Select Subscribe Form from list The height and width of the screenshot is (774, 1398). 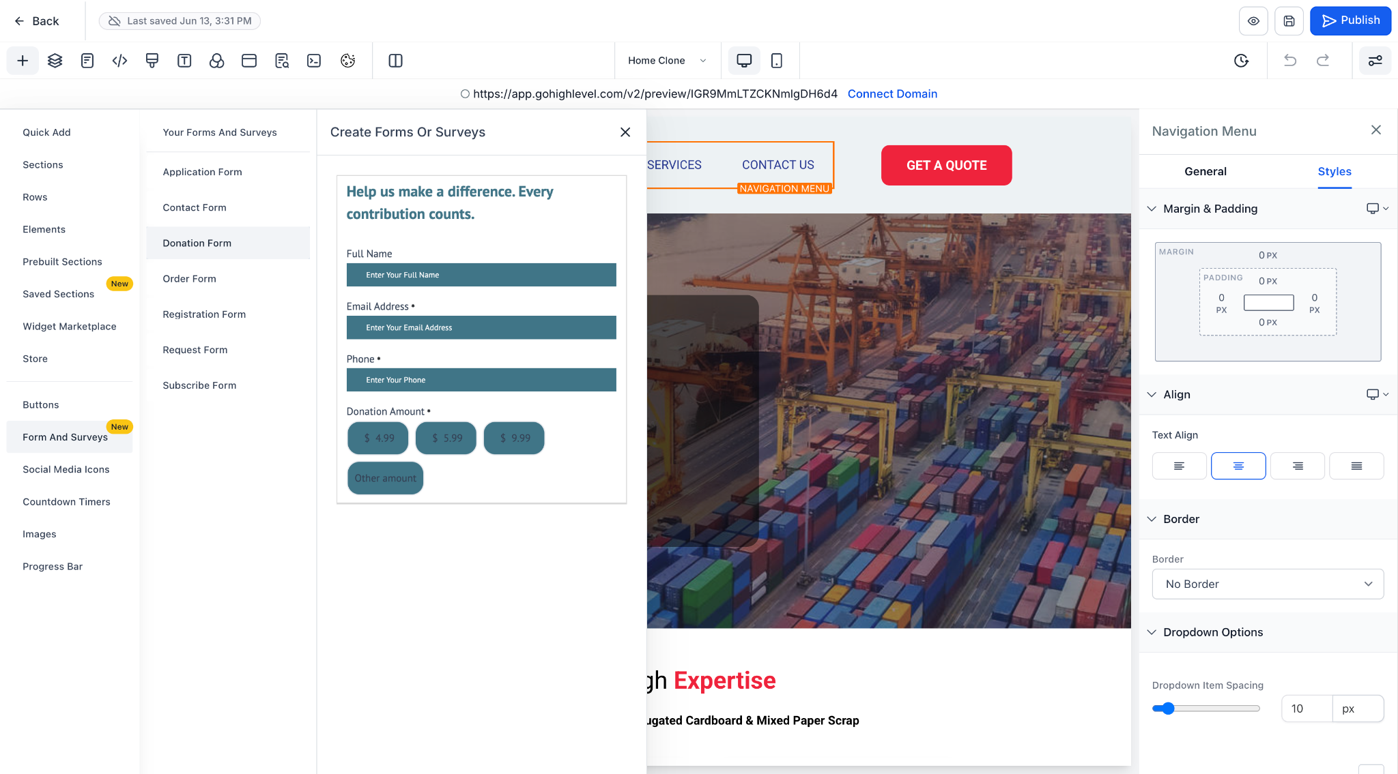(199, 385)
